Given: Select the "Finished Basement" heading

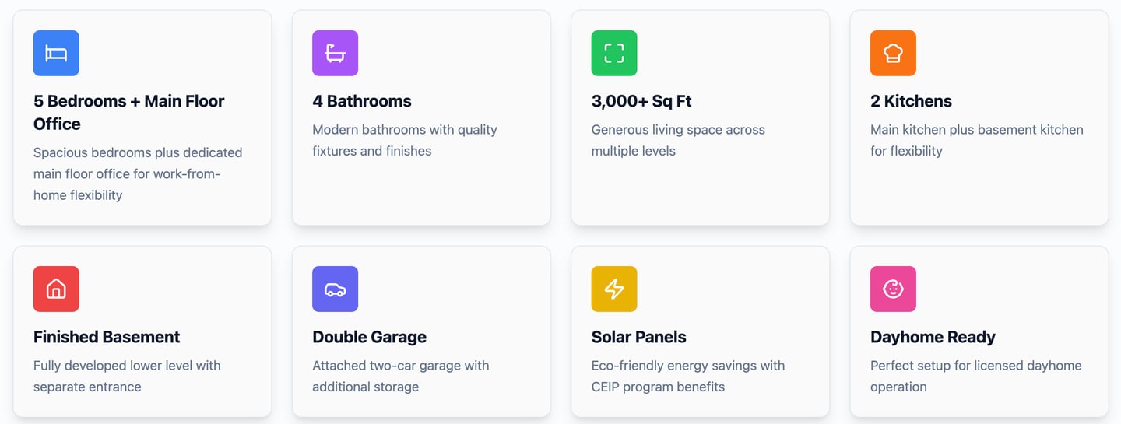Looking at the screenshot, I should [x=107, y=337].
